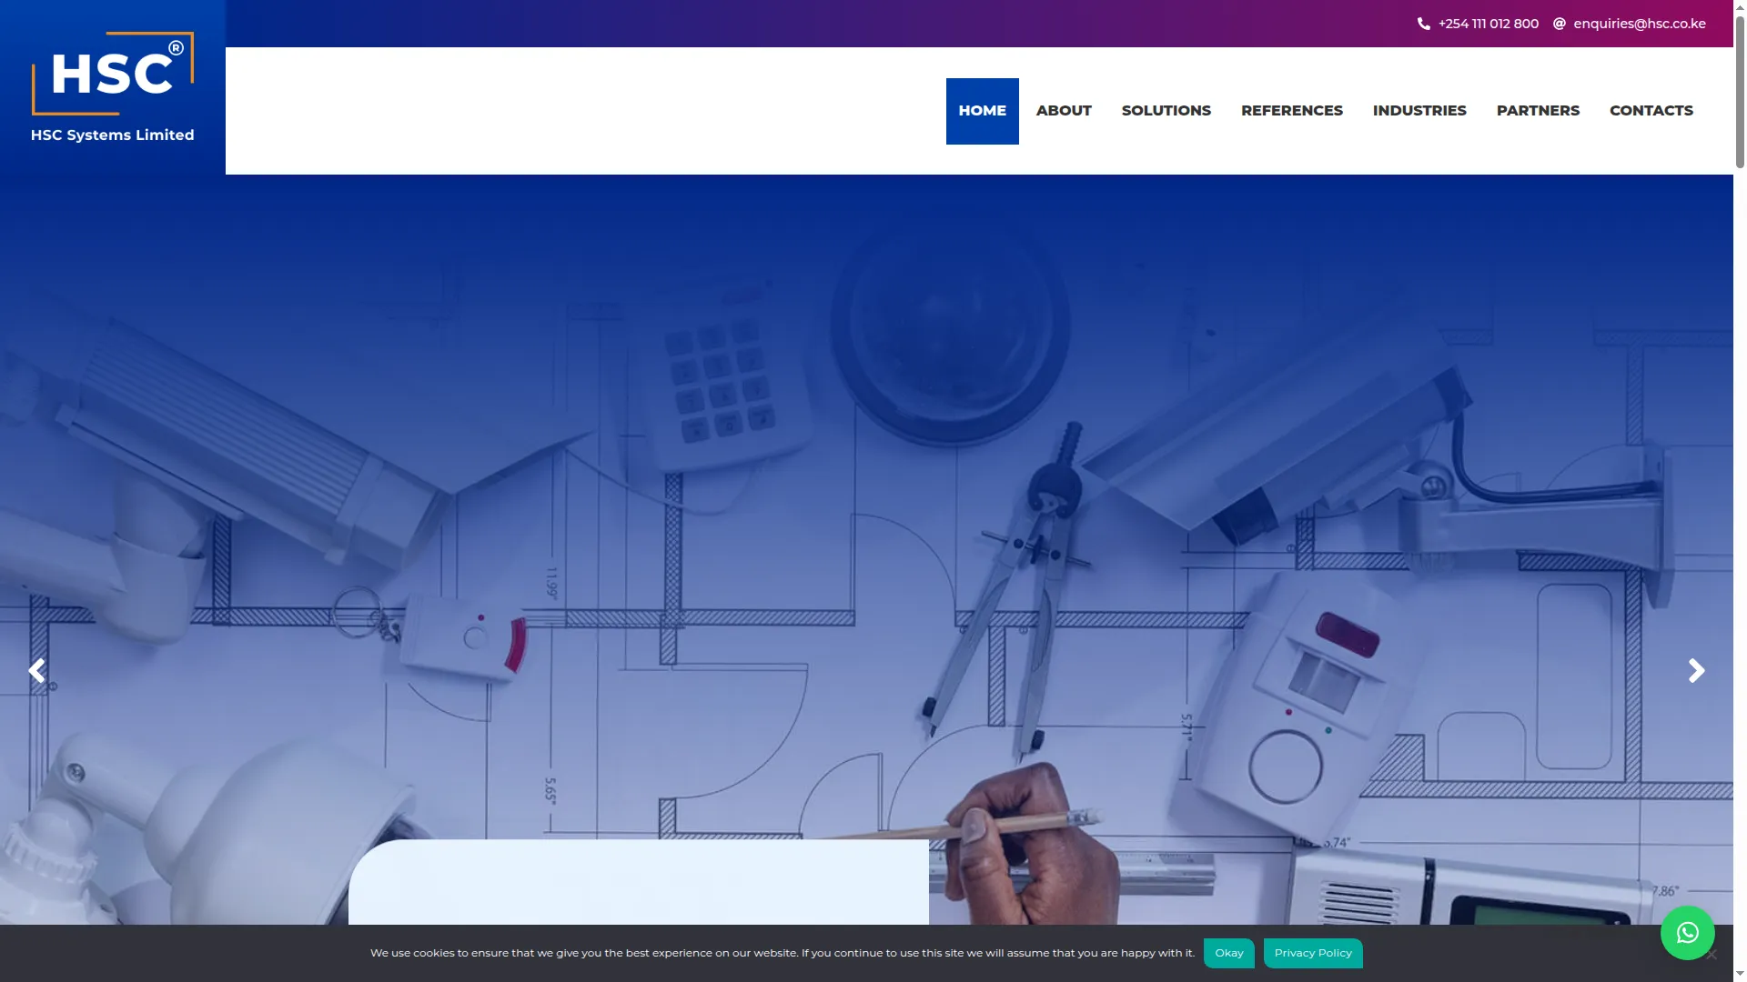Accept cookies with the Okay button

pyautogui.click(x=1228, y=953)
